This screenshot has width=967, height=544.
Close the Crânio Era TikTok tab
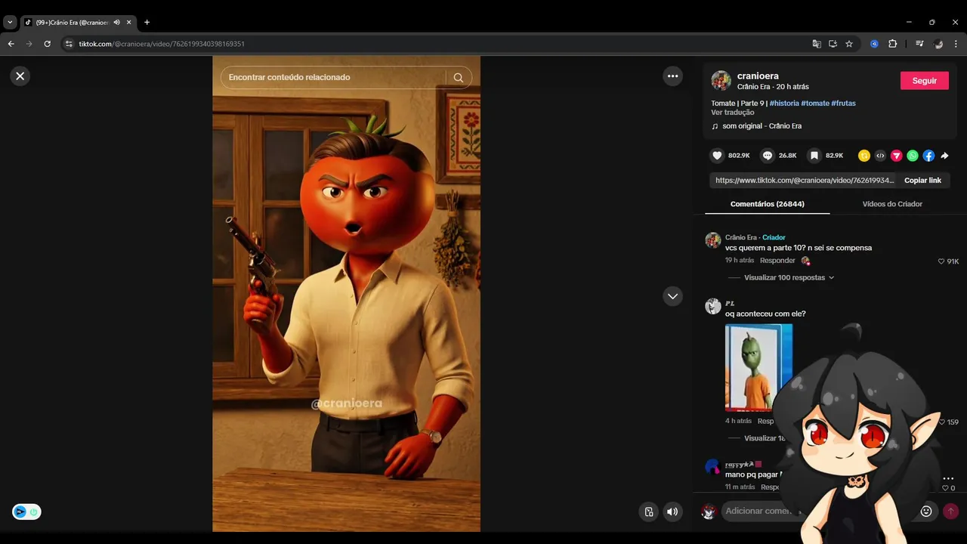(129, 22)
